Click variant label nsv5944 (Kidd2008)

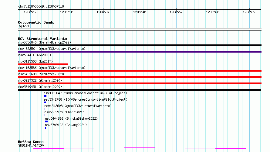35,55
